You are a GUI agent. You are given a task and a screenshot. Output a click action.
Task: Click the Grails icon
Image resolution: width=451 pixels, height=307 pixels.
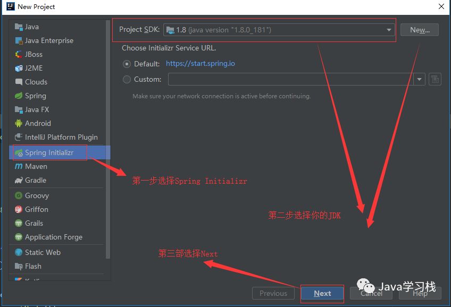point(19,224)
